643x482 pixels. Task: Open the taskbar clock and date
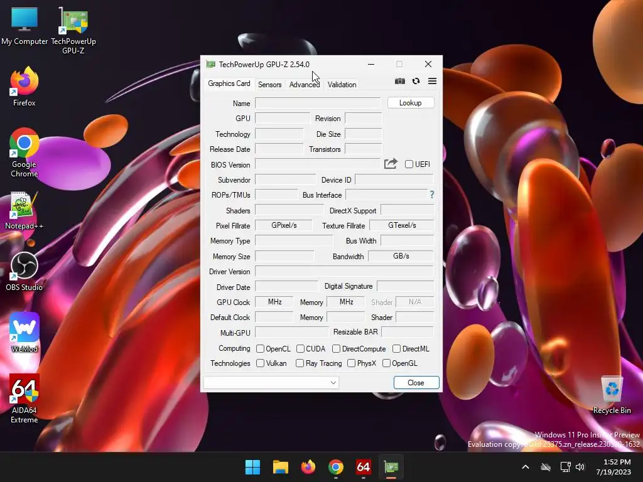tap(613, 467)
